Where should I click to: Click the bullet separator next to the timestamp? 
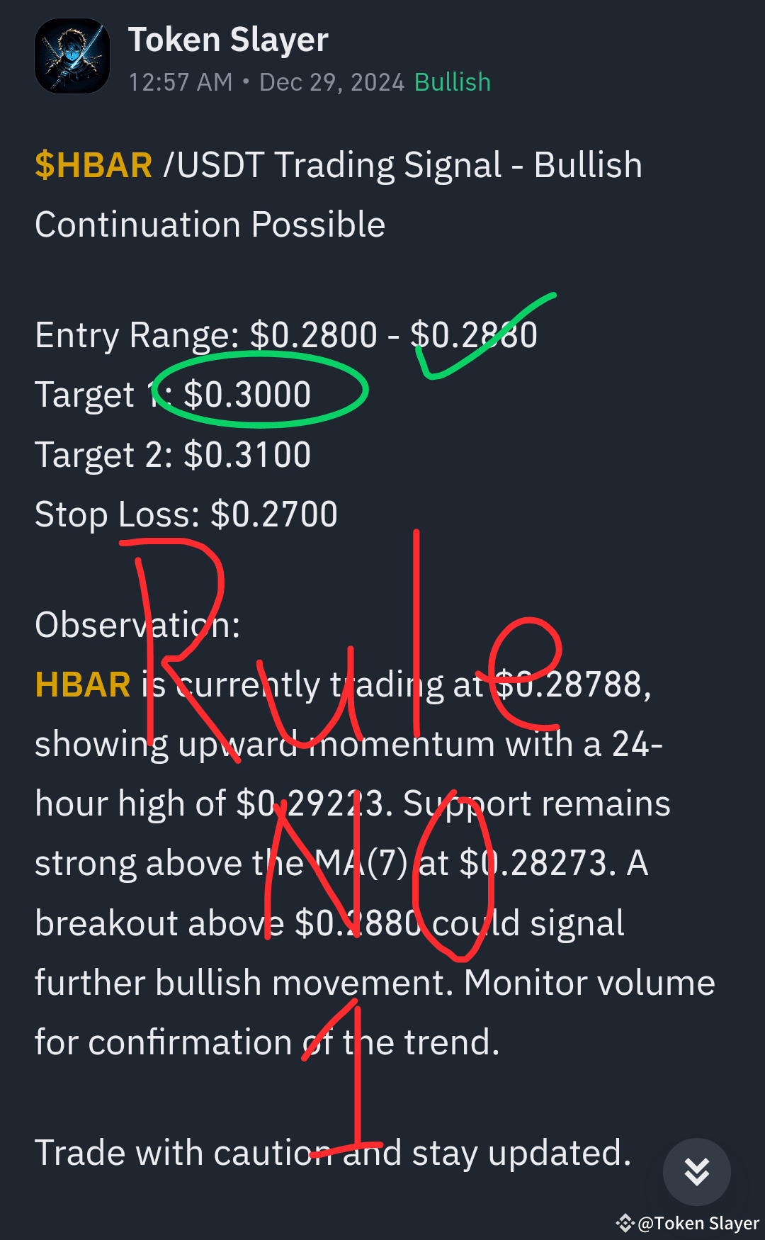coord(244,81)
